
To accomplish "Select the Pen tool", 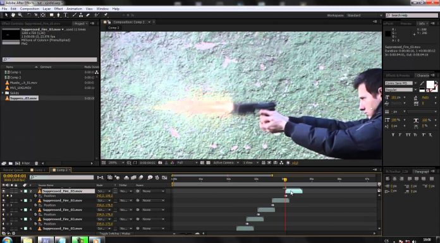I will point(58,15).
